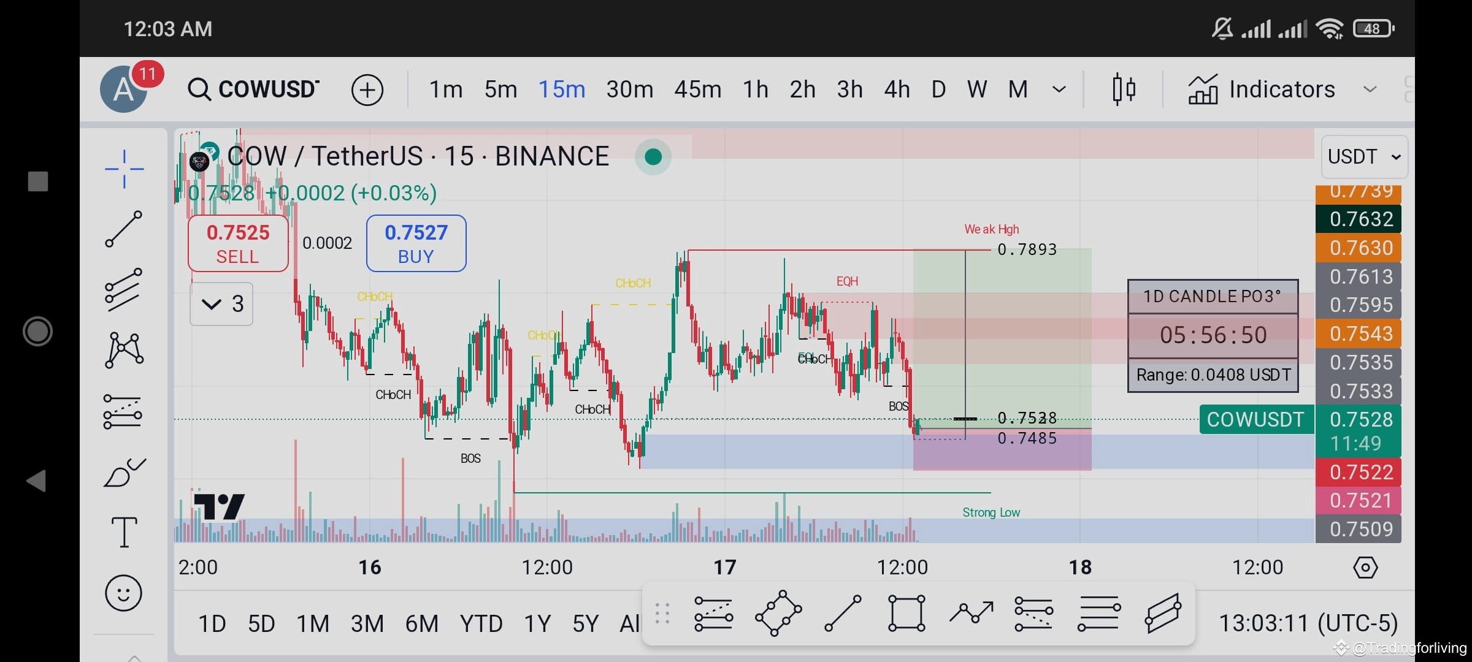Select the text annotation tool
Image resolution: width=1472 pixels, height=662 pixels.
[124, 531]
